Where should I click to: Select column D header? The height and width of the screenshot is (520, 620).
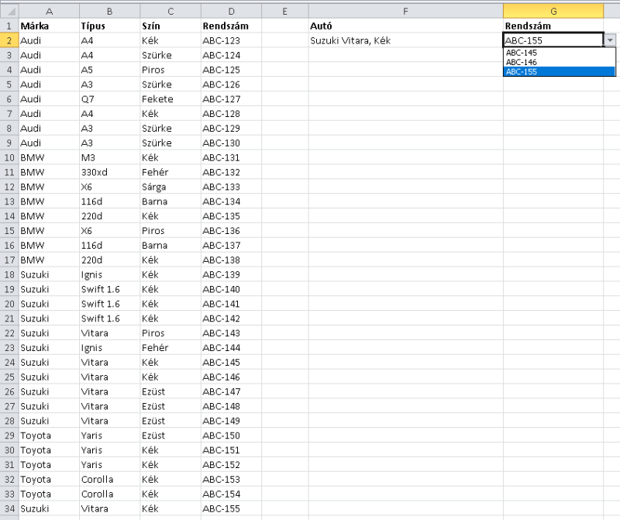tap(231, 12)
